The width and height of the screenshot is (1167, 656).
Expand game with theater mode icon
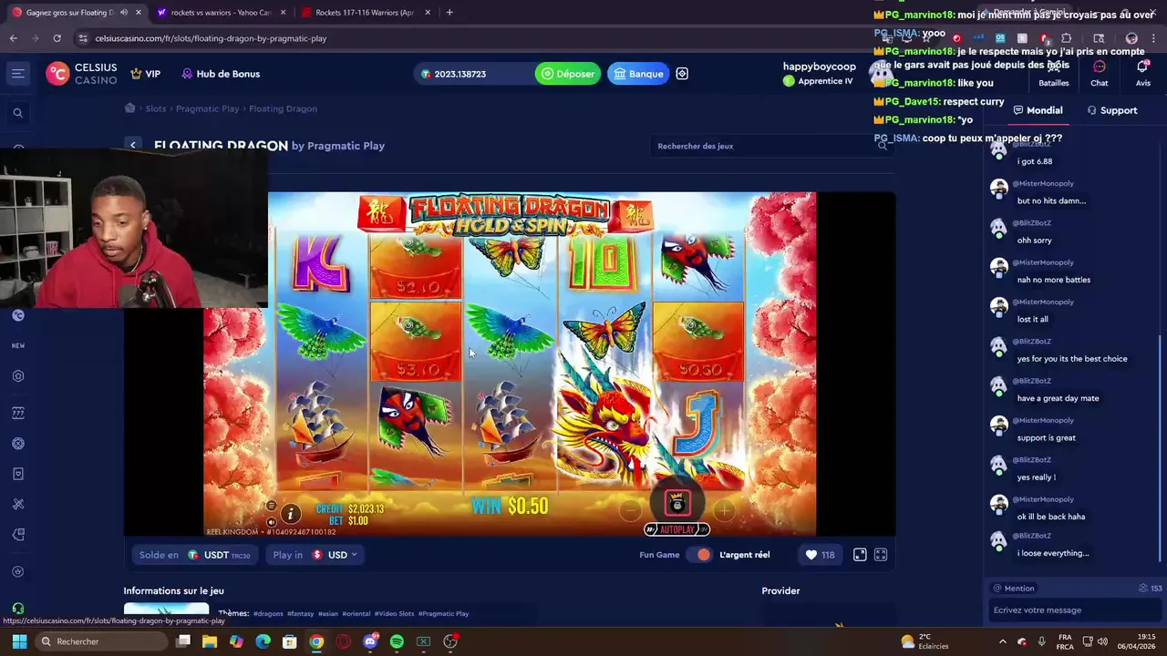point(860,555)
